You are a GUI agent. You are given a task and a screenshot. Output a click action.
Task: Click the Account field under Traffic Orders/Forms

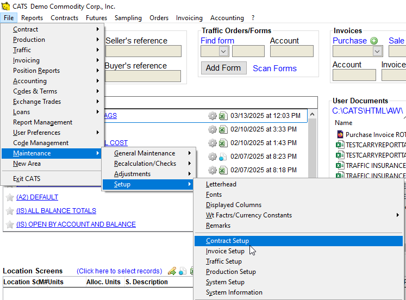pyautogui.click(x=291, y=51)
